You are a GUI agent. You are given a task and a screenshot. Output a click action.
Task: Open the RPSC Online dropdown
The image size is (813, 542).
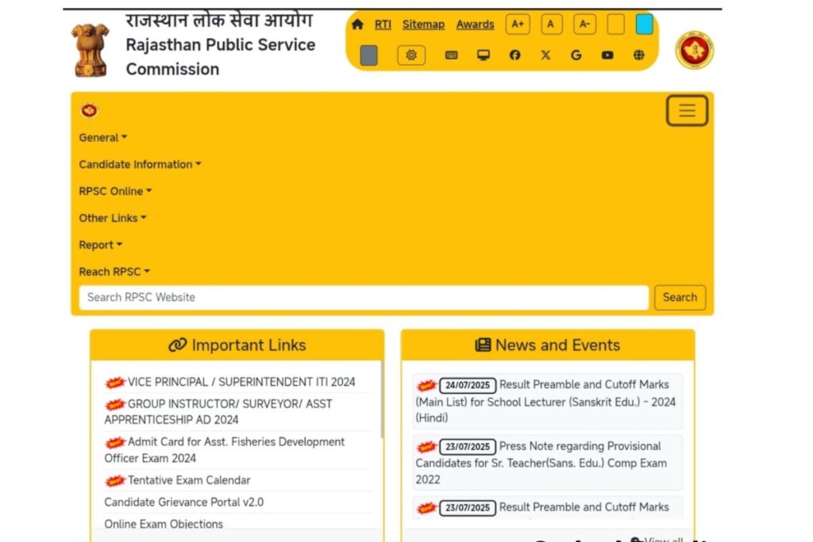pos(115,191)
